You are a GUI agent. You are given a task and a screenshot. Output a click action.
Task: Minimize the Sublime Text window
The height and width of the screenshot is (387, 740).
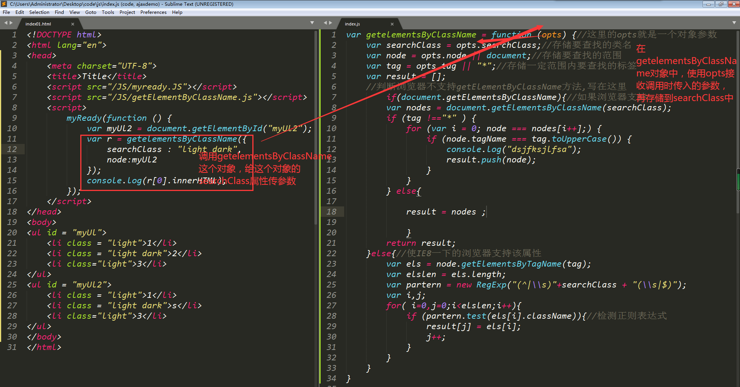[708, 4]
